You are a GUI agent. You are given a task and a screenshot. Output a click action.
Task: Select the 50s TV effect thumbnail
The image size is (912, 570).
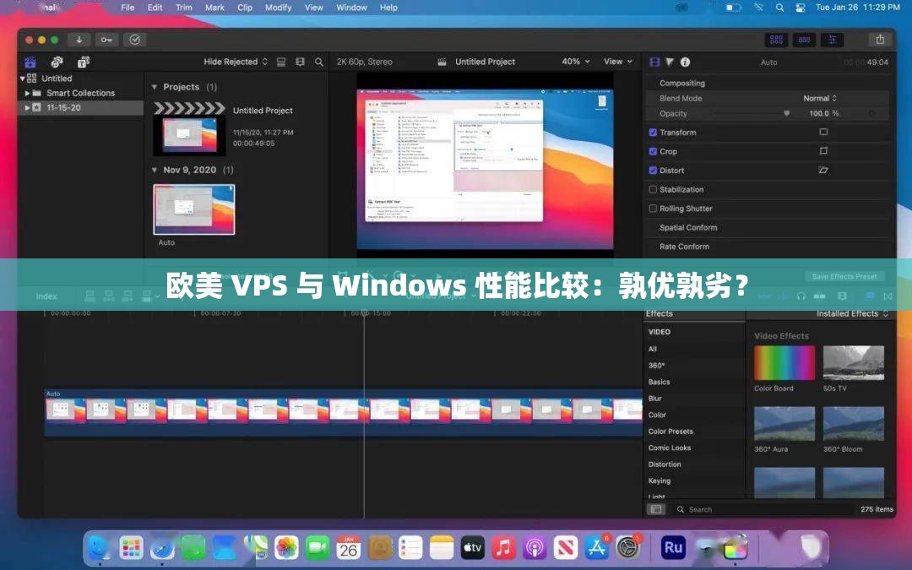tap(853, 363)
